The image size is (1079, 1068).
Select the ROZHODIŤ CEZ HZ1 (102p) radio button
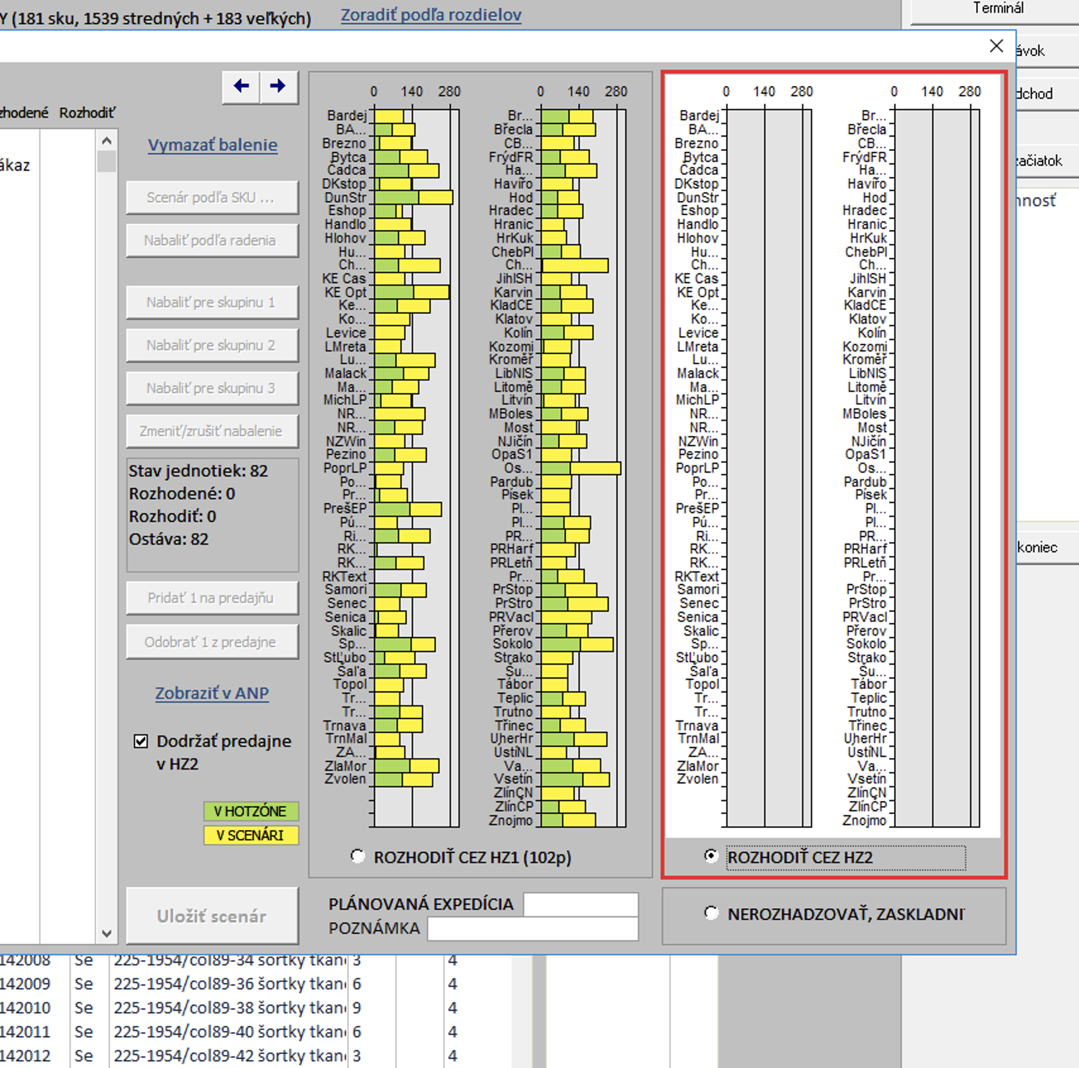[358, 856]
